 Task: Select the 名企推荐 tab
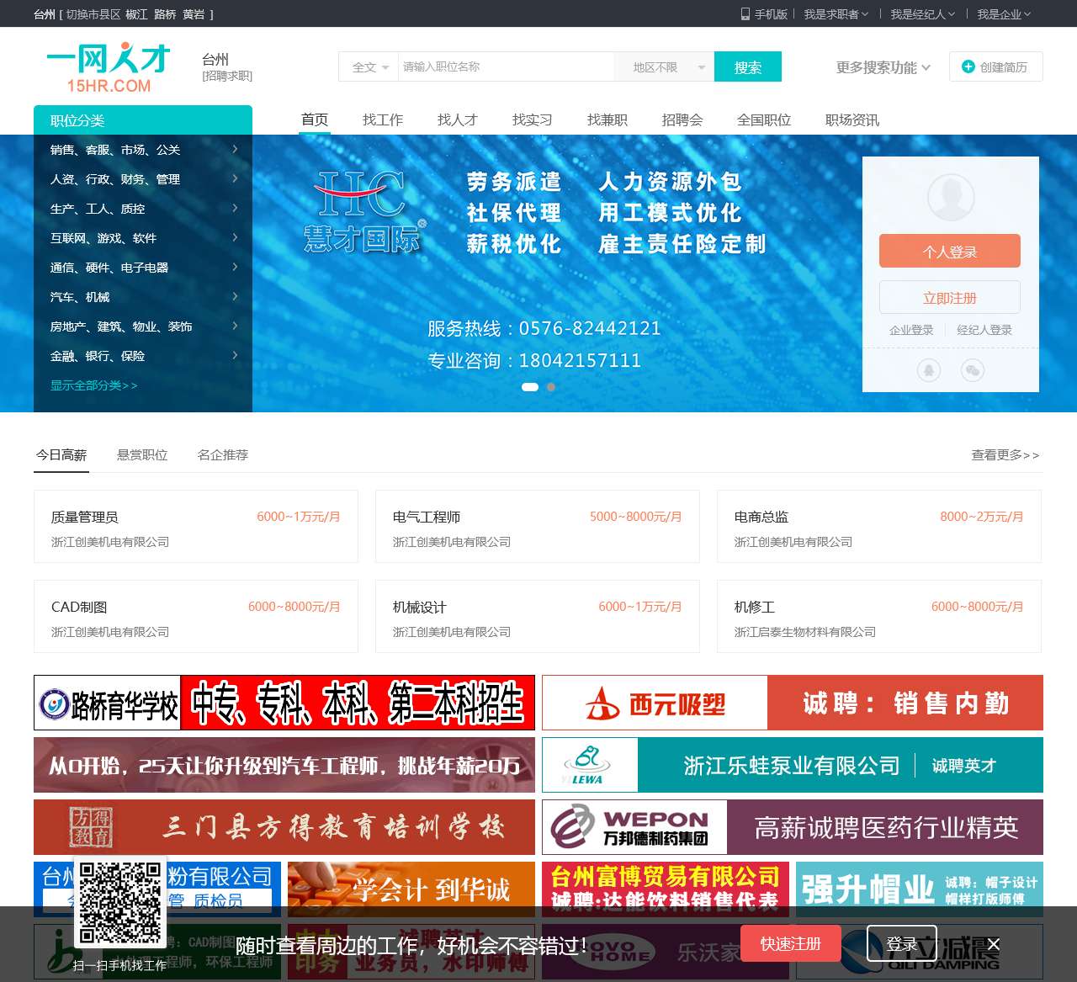pyautogui.click(x=223, y=455)
